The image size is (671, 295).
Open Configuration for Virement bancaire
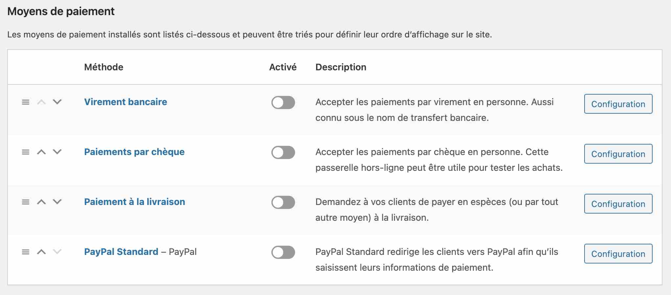point(618,104)
